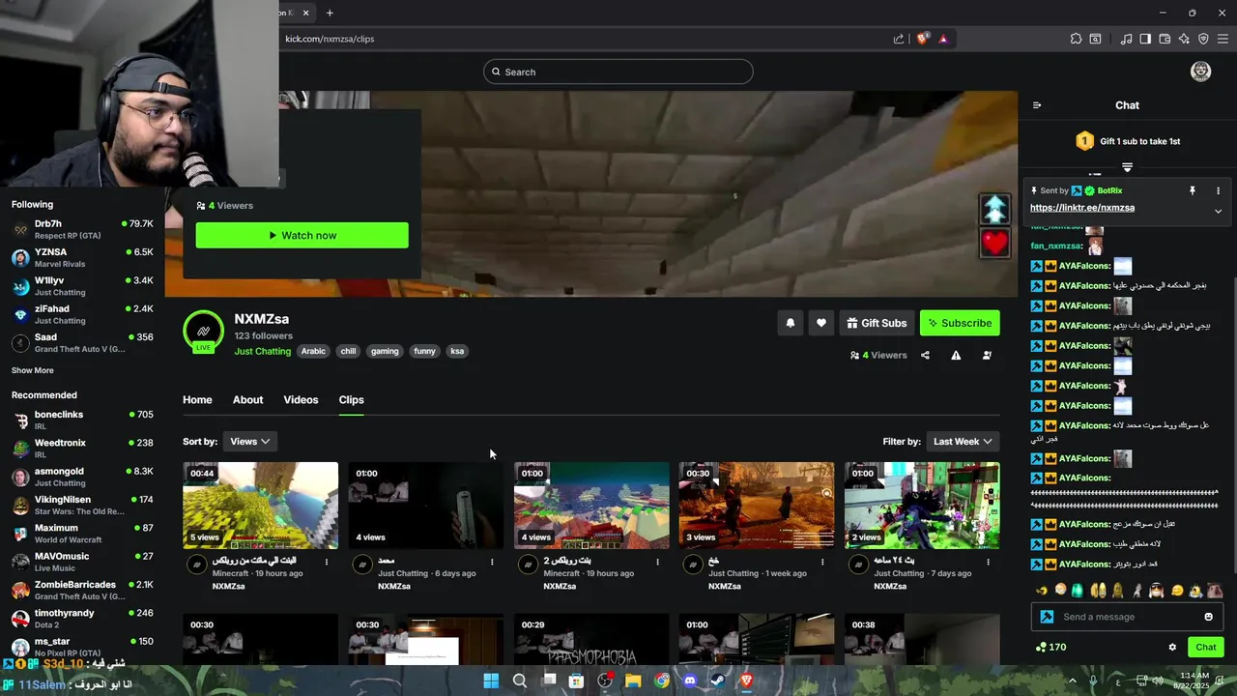Expand leaderboard arrow under gift banner
The width and height of the screenshot is (1237, 696).
point(1127,167)
